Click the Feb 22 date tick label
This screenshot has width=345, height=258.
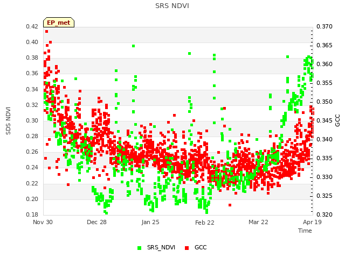pyautogui.click(x=205, y=223)
